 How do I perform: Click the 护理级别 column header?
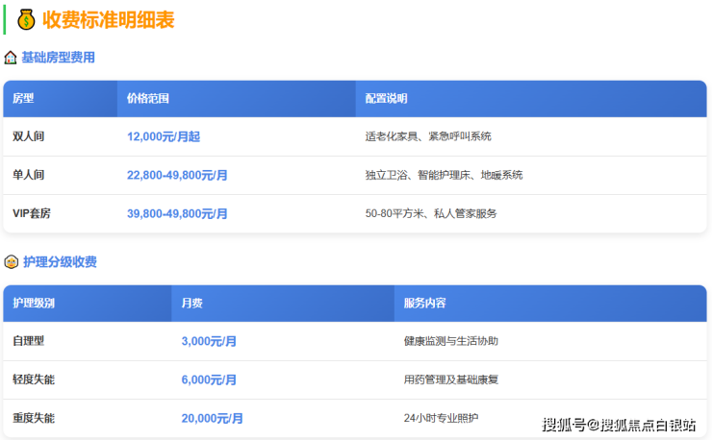click(x=34, y=303)
